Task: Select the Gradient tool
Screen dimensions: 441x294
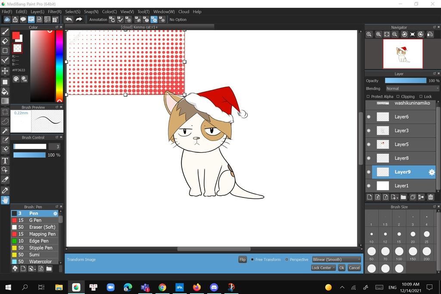Action: 5,101
